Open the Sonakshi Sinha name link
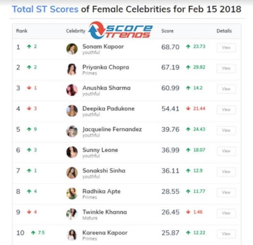253x245 pixels. click(104, 171)
